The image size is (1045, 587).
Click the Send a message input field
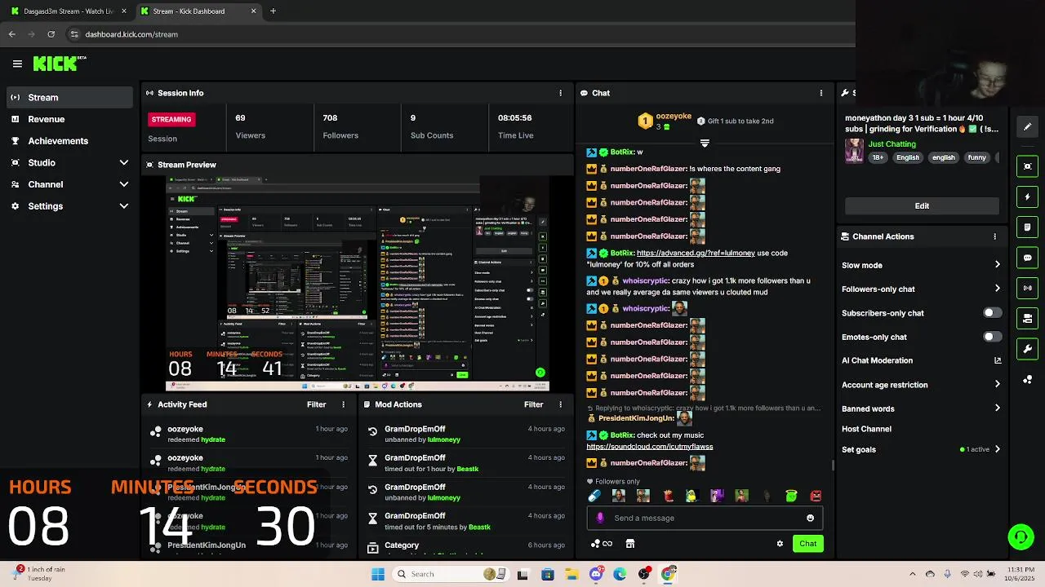[705, 518]
